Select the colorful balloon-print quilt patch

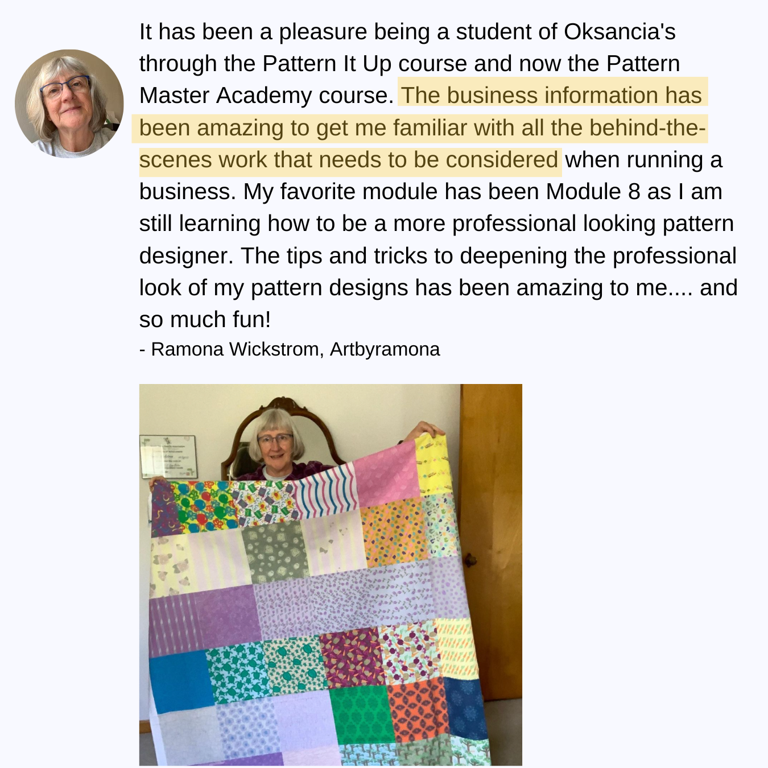(204, 507)
